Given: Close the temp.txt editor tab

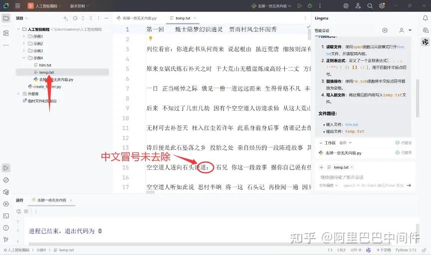Looking at the screenshot, I should 195,18.
